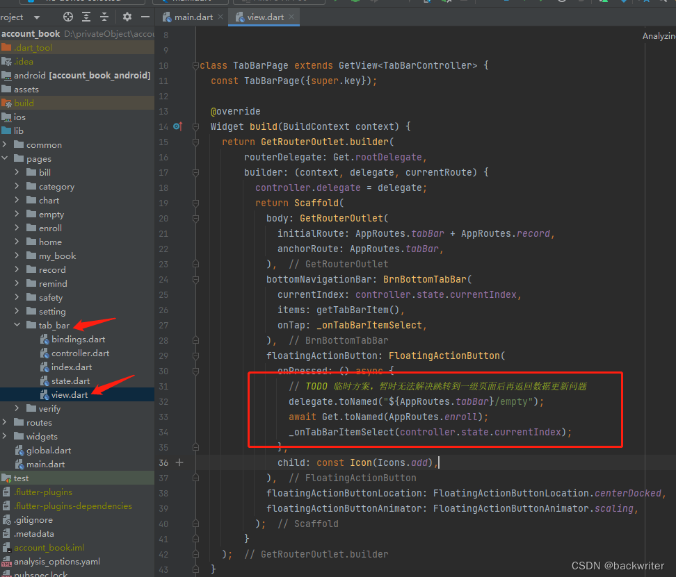Image resolution: width=676 pixels, height=577 pixels.
Task: Click the Expand All icon in Project panel
Action: [x=86, y=17]
